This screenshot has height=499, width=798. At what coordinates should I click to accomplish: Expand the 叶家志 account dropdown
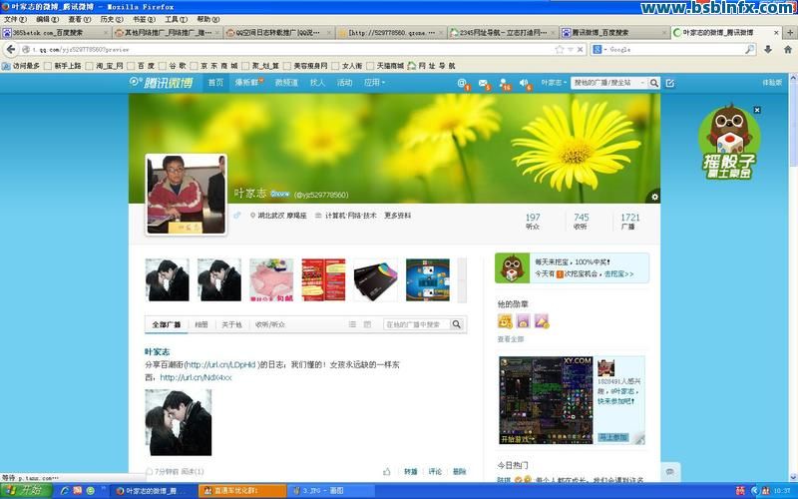554,83
